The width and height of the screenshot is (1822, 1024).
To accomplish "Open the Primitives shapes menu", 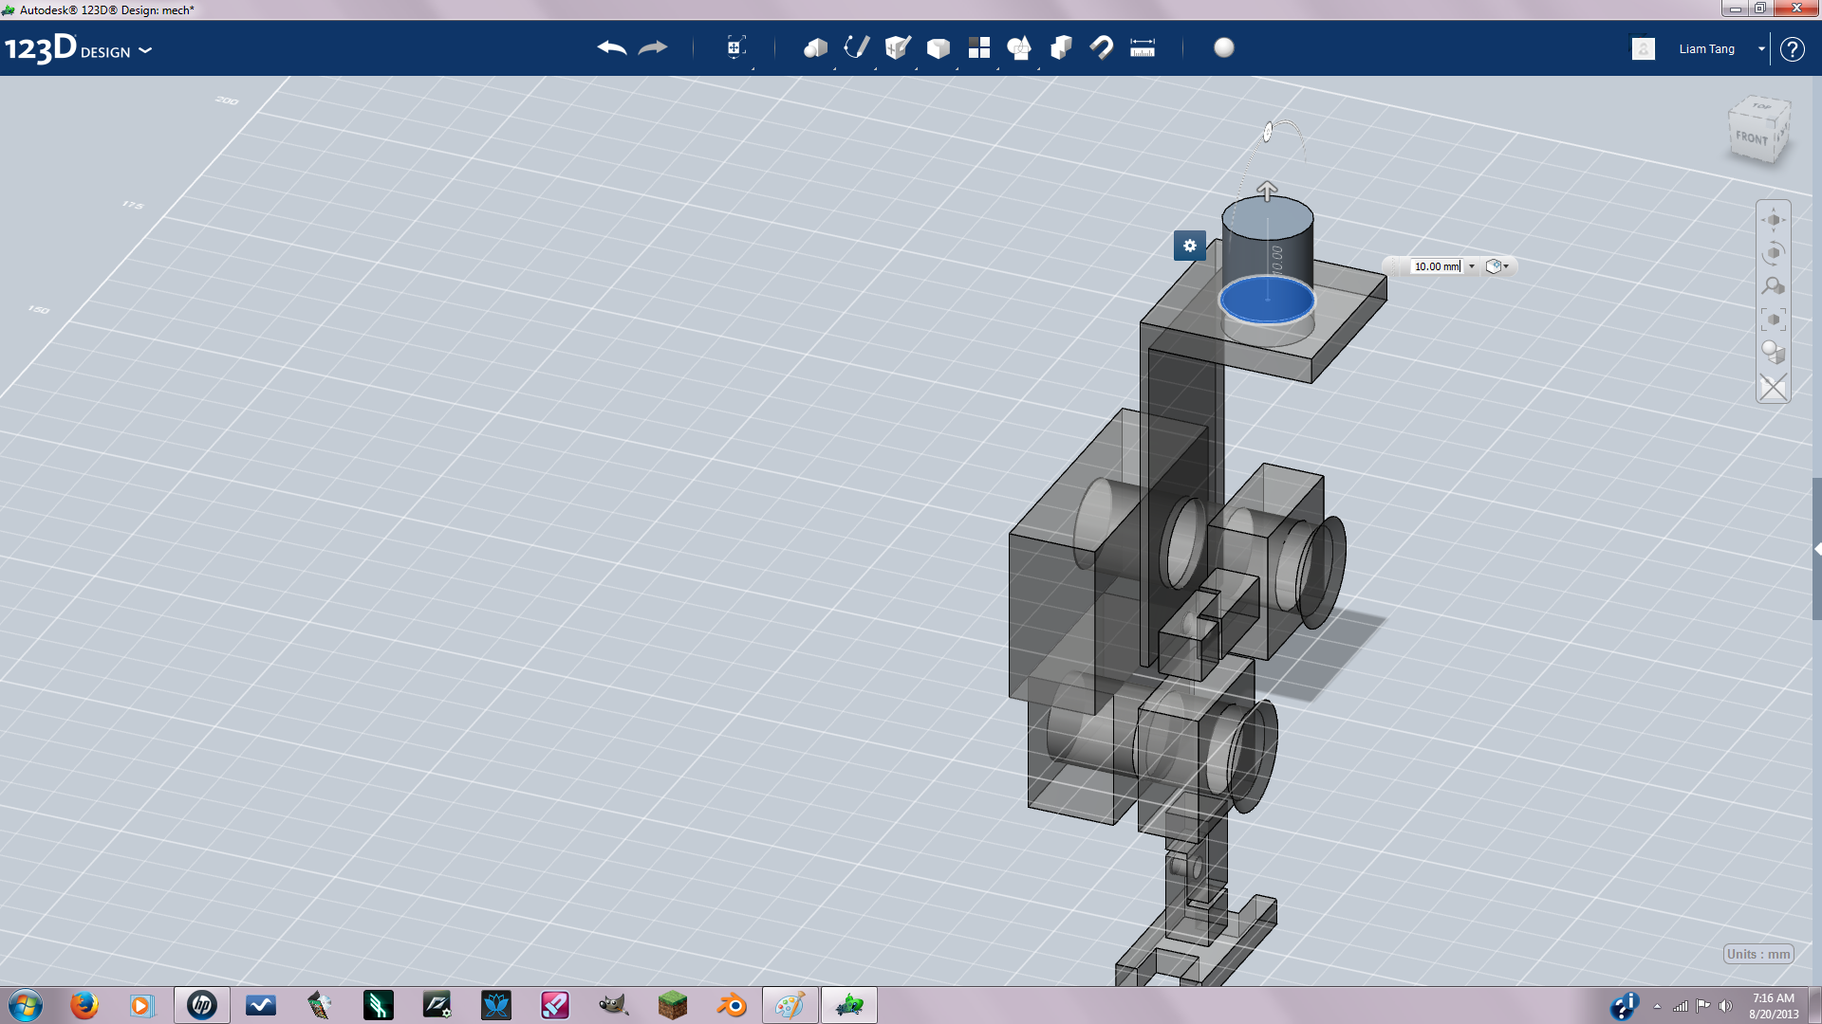I will point(815,47).
